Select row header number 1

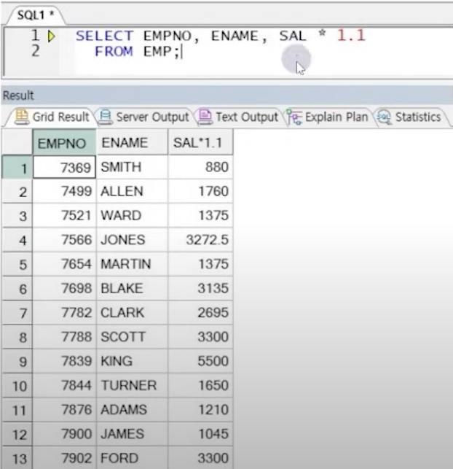(x=17, y=167)
